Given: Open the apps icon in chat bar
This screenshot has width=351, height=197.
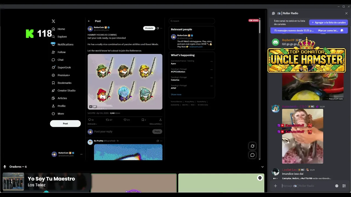Looking at the screenshot, I should tap(344, 186).
